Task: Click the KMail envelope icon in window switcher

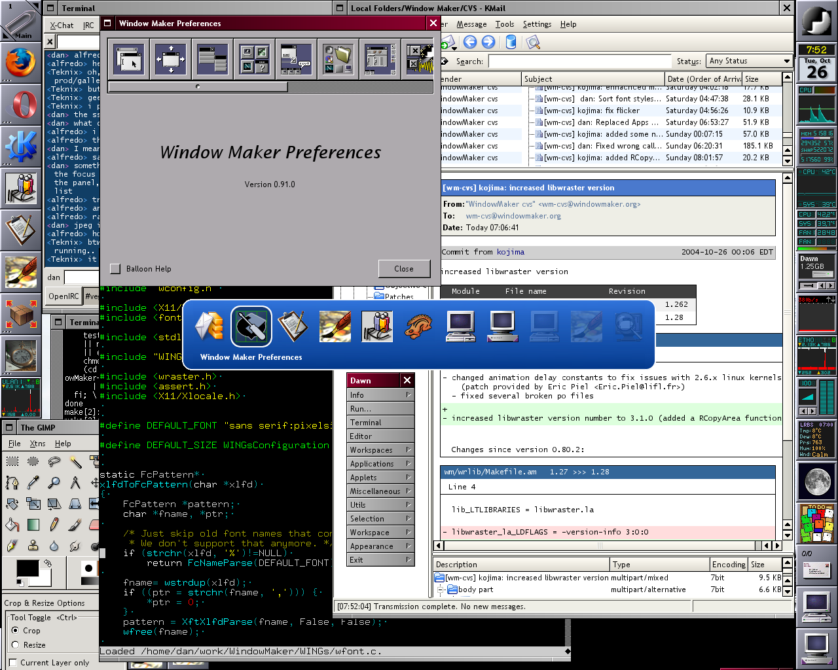Action: coord(209,326)
